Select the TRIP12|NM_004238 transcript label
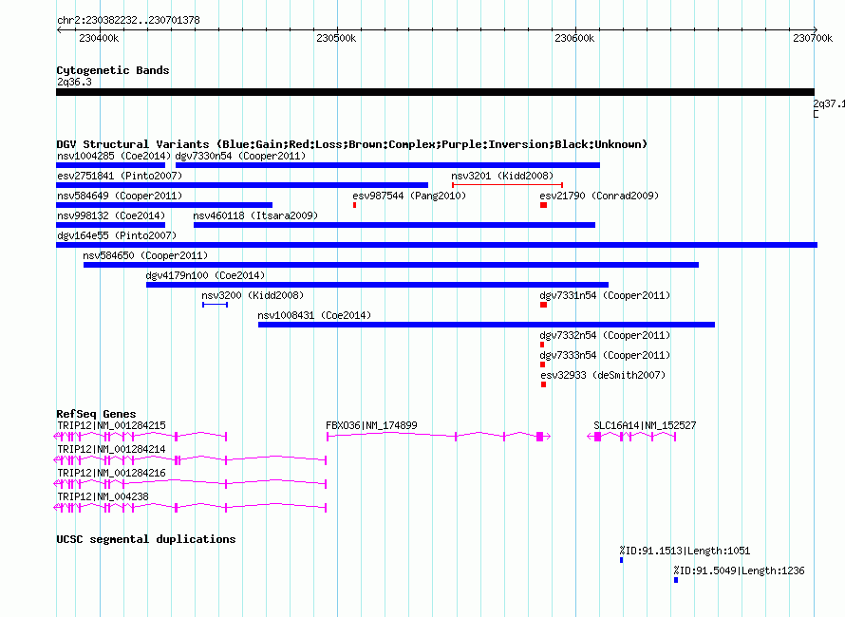 coord(103,496)
